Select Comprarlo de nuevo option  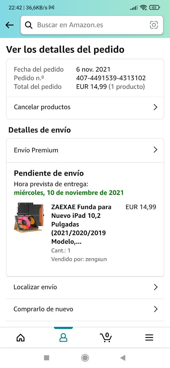tap(85, 309)
